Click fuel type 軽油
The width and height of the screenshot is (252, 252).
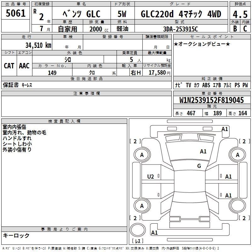[122, 29]
